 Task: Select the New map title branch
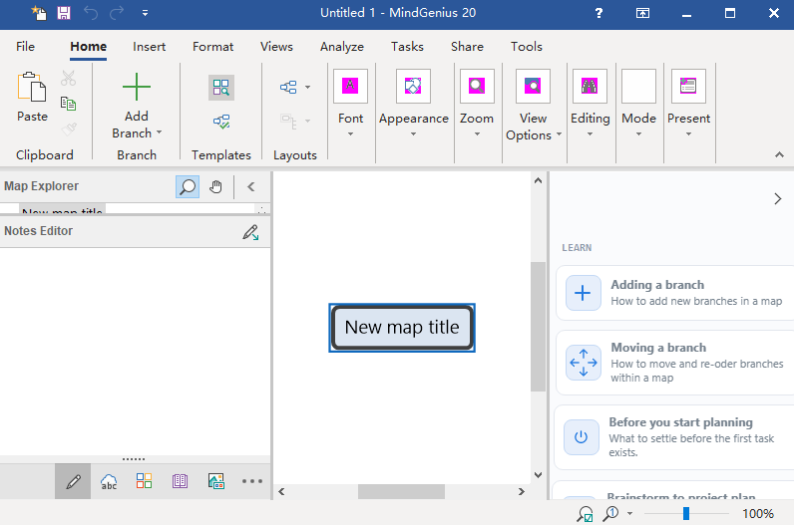click(x=402, y=328)
